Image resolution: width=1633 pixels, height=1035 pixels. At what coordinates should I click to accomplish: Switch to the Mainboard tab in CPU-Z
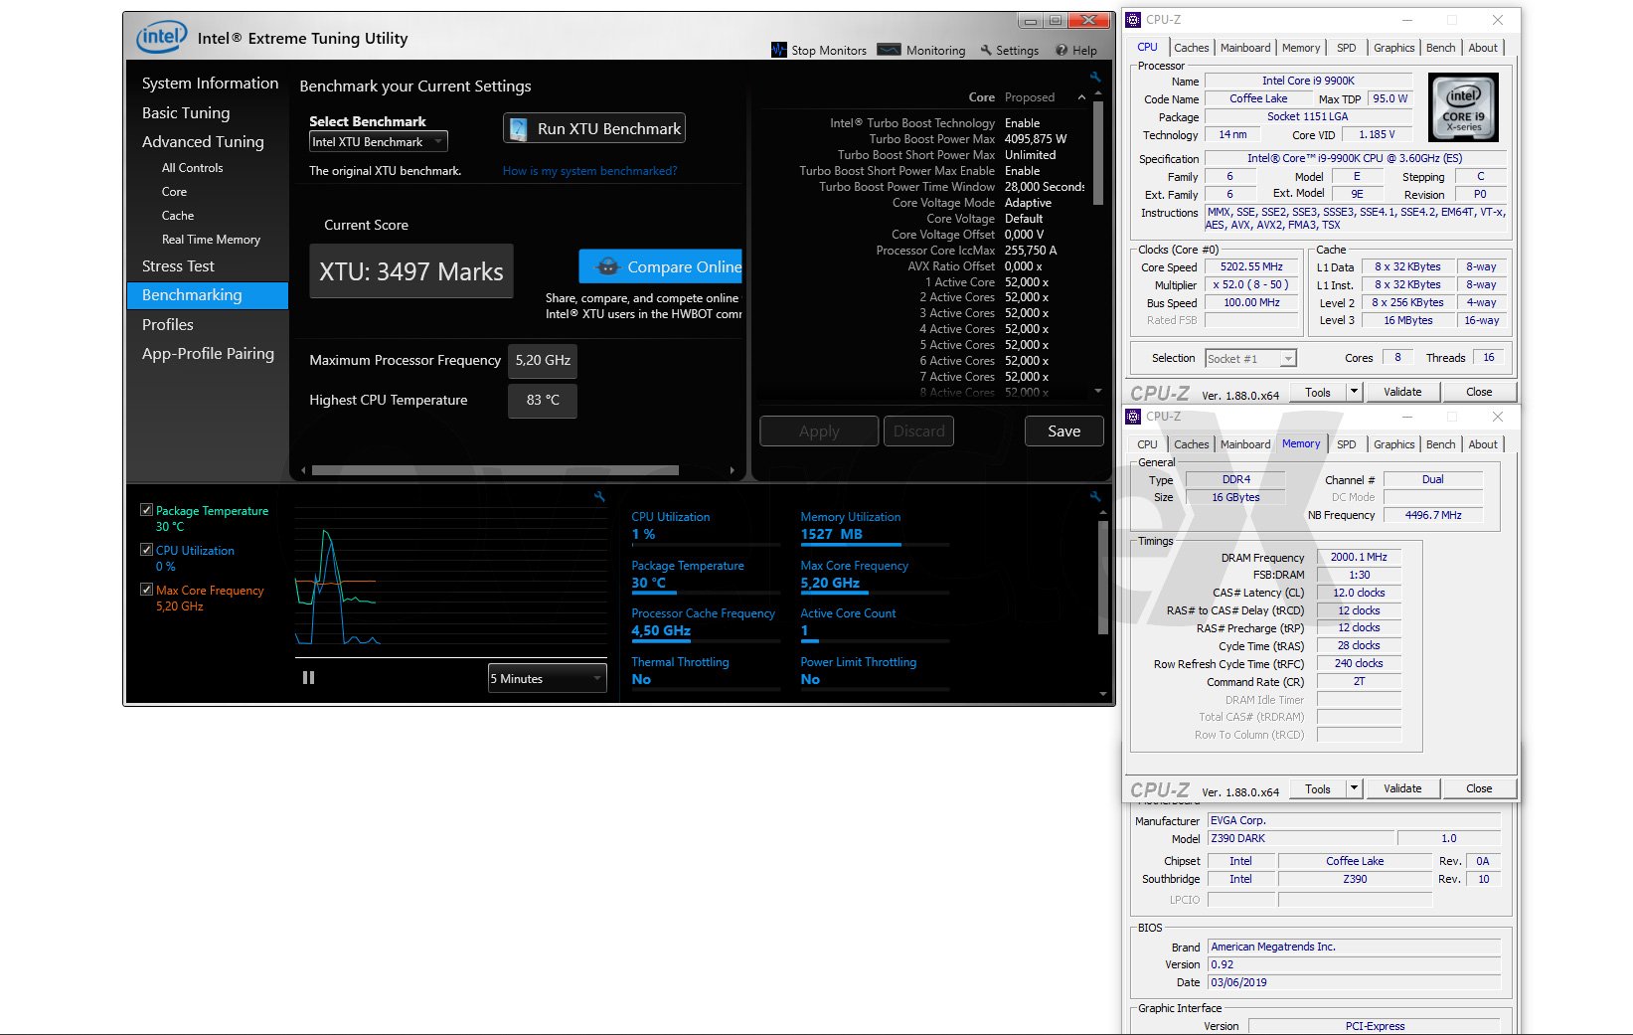tap(1244, 48)
